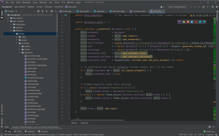Open the VCS menu
The height and width of the screenshot is (136, 219).
[63, 2]
